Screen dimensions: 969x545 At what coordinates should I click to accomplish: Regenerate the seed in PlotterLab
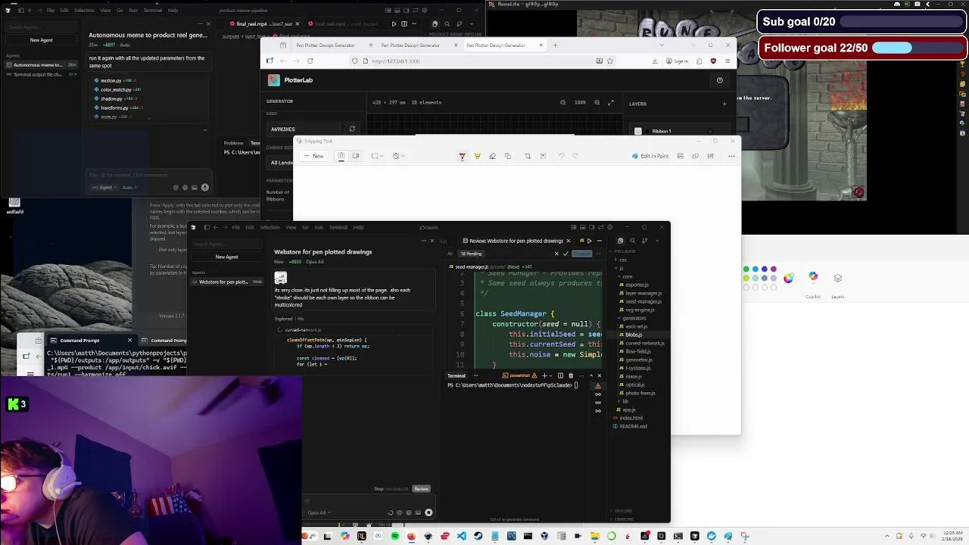(351, 129)
